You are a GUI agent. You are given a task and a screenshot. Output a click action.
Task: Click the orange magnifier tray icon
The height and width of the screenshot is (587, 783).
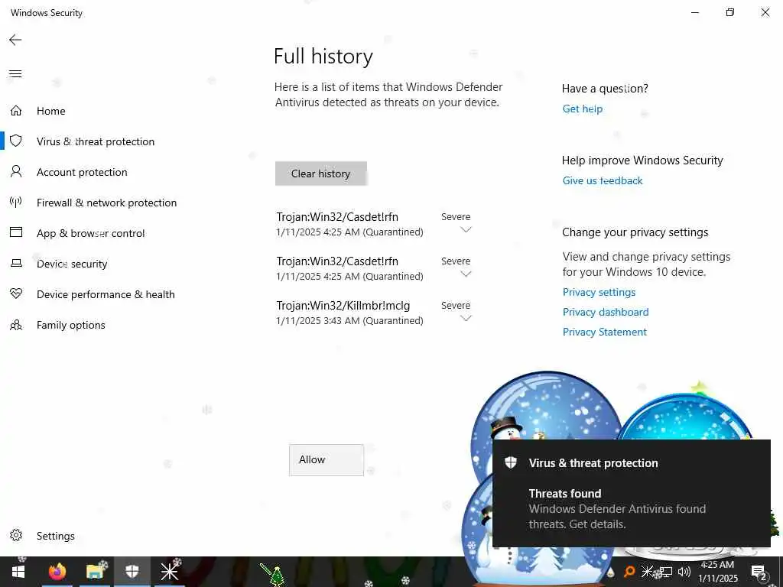[629, 572]
